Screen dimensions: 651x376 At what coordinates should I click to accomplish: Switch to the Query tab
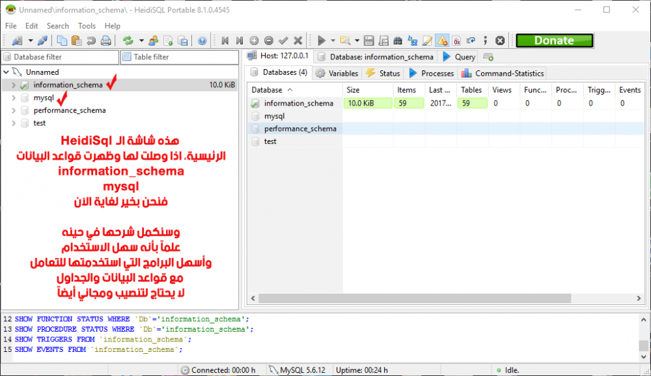click(x=459, y=57)
